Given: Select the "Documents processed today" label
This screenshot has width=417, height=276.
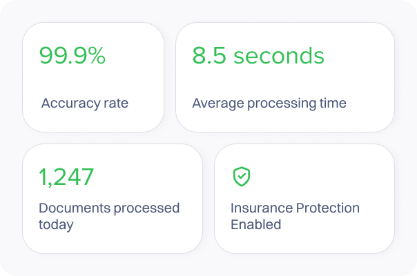Looking at the screenshot, I should click(x=108, y=216).
